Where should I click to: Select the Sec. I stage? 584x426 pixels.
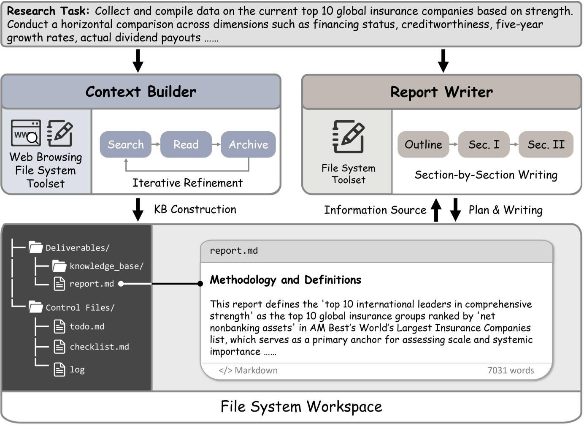[x=484, y=144]
